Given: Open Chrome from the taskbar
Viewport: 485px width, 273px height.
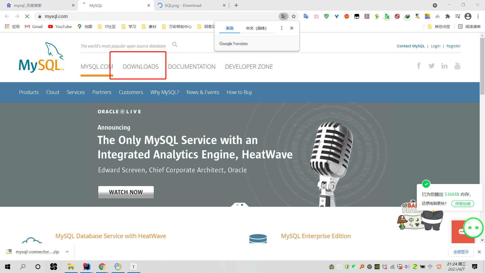Looking at the screenshot, I should (102, 267).
